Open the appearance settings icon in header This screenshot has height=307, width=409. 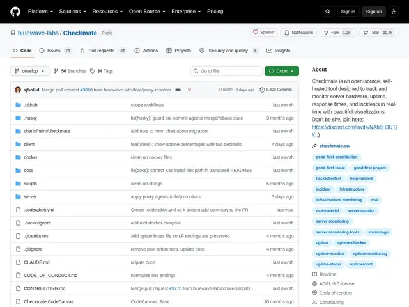pos(394,12)
